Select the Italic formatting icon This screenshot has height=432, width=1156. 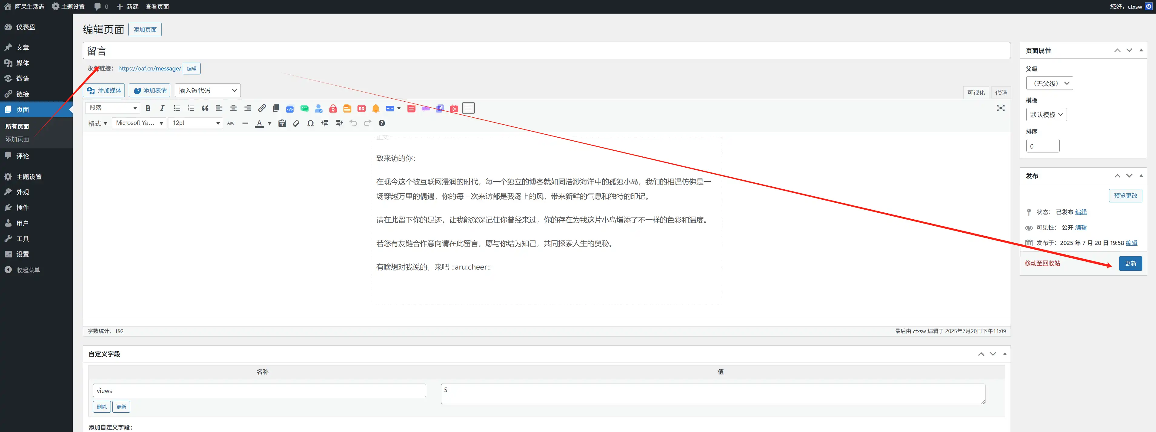pos(162,108)
